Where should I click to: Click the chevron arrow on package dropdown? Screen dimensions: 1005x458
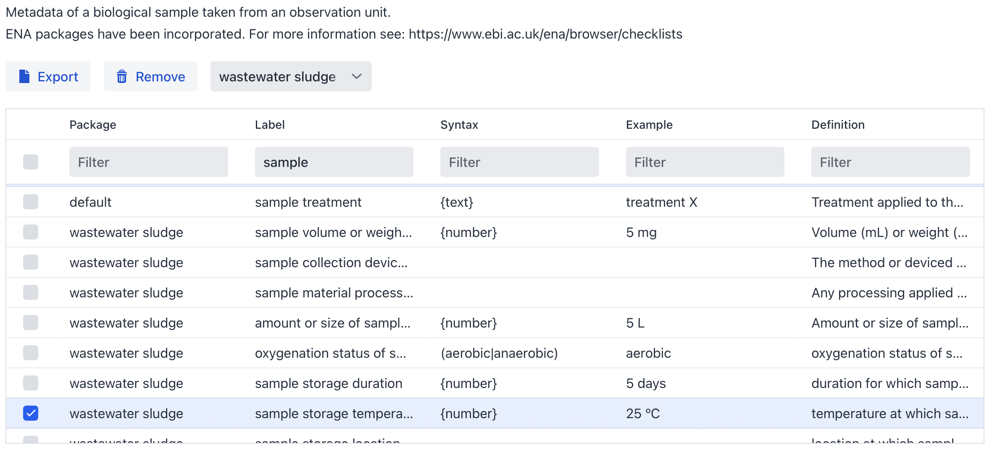(x=357, y=76)
